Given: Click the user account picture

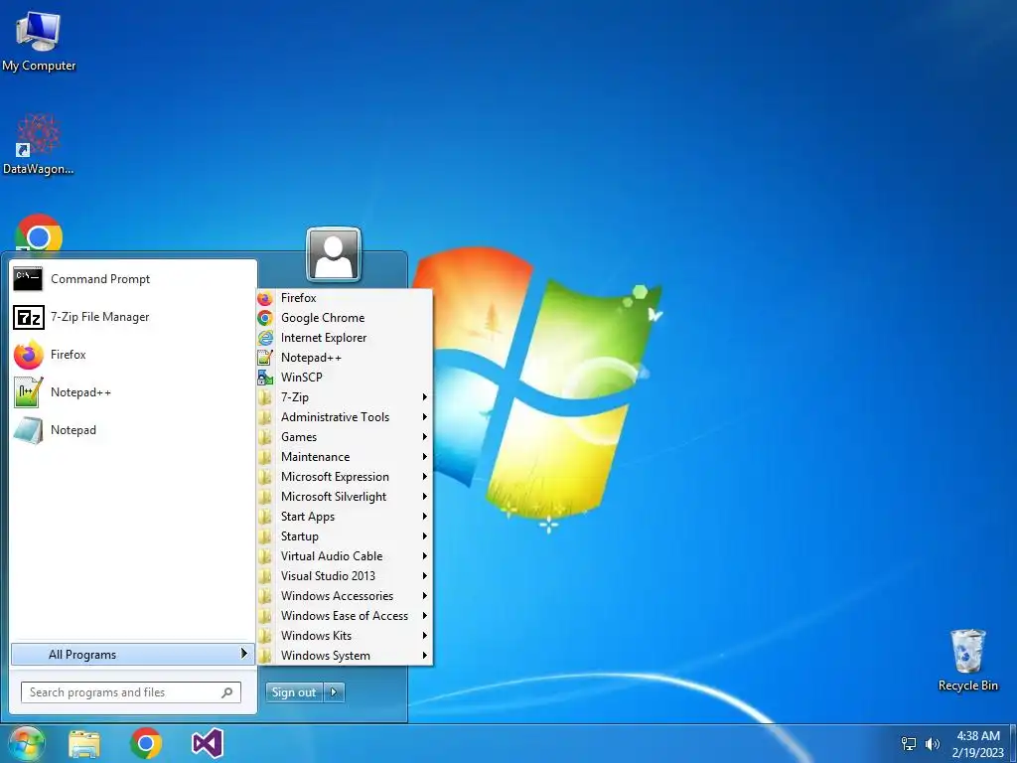Looking at the screenshot, I should click(334, 254).
